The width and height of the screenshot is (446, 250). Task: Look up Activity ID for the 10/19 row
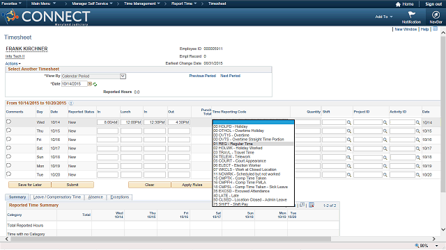[417, 166]
